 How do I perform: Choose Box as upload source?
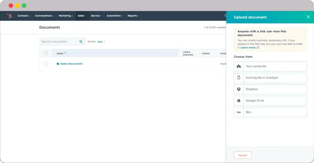pyautogui.click(x=270, y=112)
